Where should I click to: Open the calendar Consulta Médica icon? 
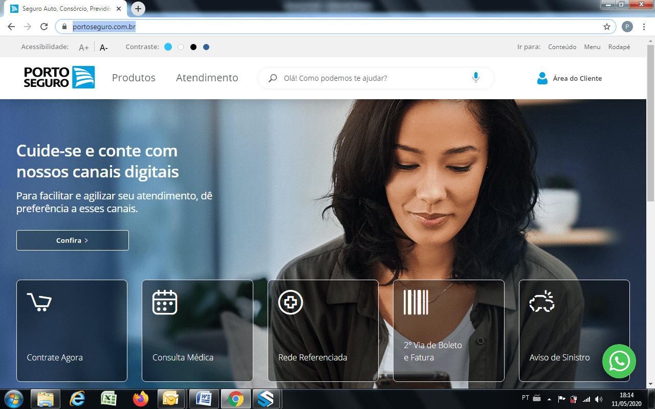point(165,302)
